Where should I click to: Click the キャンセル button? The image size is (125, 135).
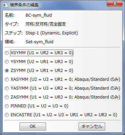tap(92, 126)
